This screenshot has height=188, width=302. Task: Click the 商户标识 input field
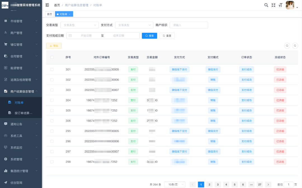point(189,25)
